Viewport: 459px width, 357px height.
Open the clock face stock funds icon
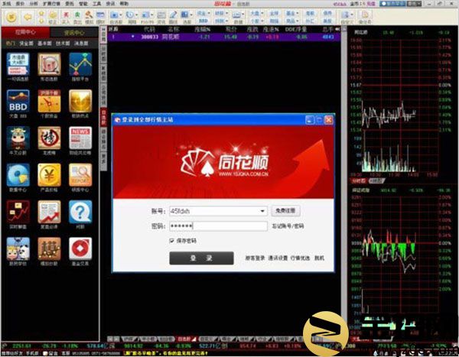49,101
